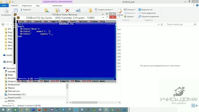This screenshot has height=112, width=199.
Task: Click F9 Make in the status line
Action: click(x=76, y=81)
